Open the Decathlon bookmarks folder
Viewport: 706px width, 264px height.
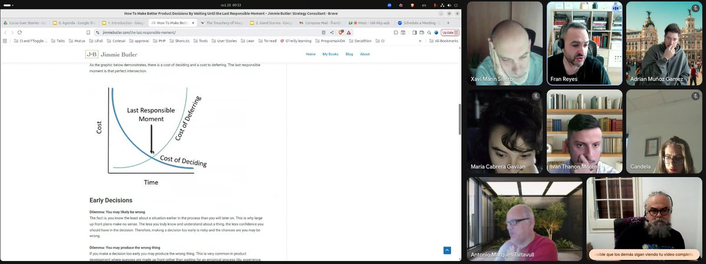(x=361, y=41)
